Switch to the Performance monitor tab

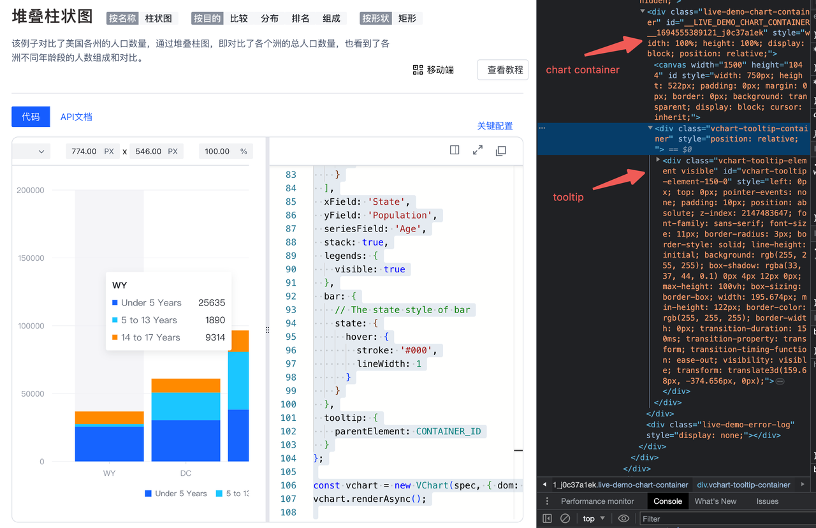pos(597,501)
